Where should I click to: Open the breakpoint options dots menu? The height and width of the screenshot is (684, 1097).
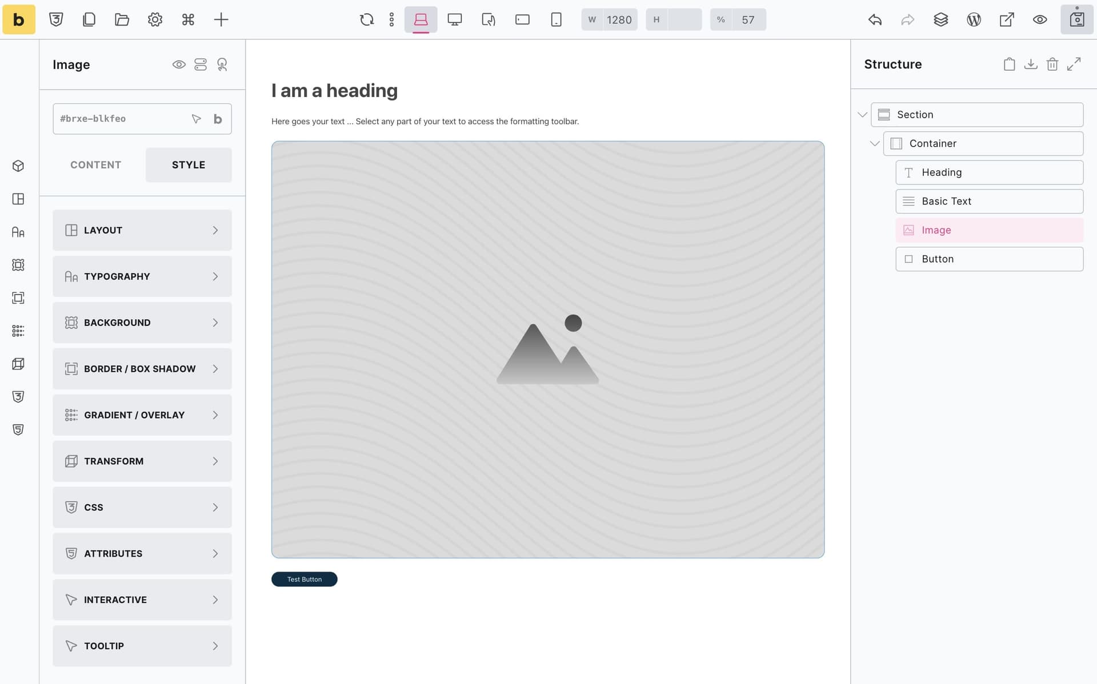391,19
